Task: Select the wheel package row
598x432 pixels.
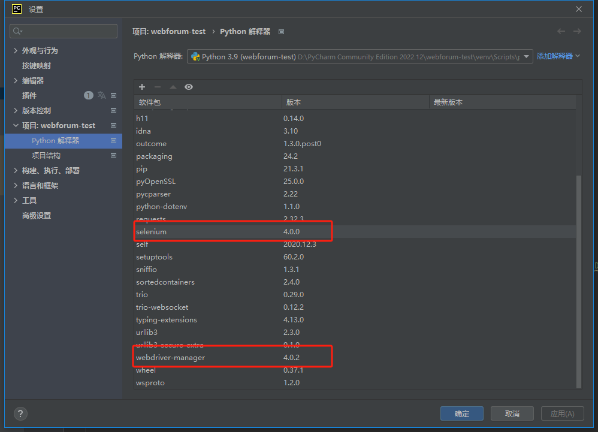Action: click(355, 370)
